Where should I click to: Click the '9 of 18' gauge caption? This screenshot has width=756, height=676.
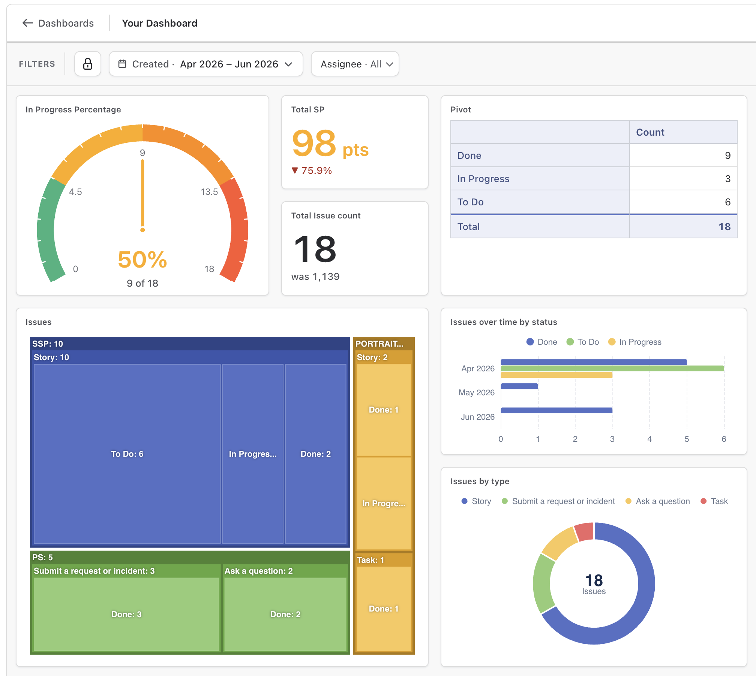tap(142, 283)
